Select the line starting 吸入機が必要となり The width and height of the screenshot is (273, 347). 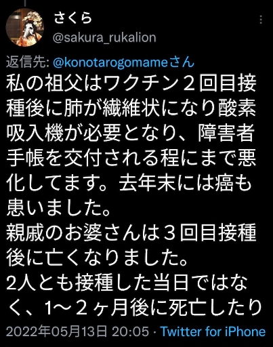pyautogui.click(x=130, y=133)
